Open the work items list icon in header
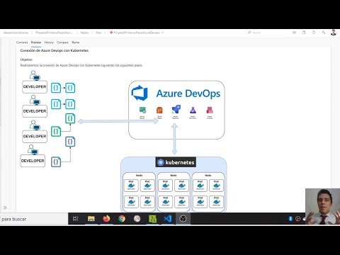This screenshot has width=340, height=255. (294, 33)
